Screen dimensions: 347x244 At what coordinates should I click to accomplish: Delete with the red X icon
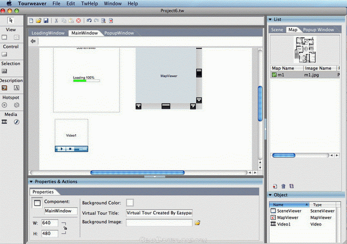(x=79, y=20)
